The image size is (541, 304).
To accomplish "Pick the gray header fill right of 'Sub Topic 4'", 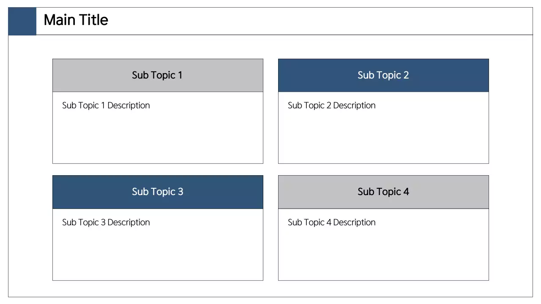I will [452, 192].
